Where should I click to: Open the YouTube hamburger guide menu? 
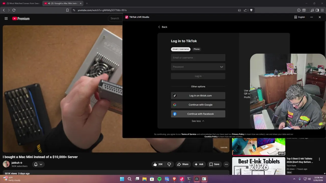(6, 19)
